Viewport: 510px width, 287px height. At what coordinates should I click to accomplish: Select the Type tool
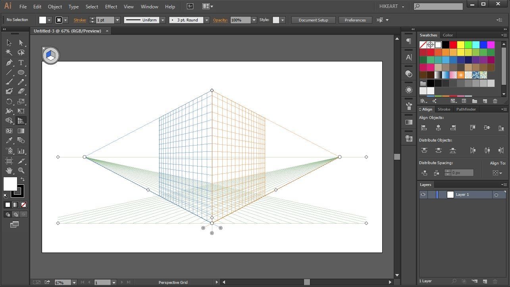tap(21, 63)
